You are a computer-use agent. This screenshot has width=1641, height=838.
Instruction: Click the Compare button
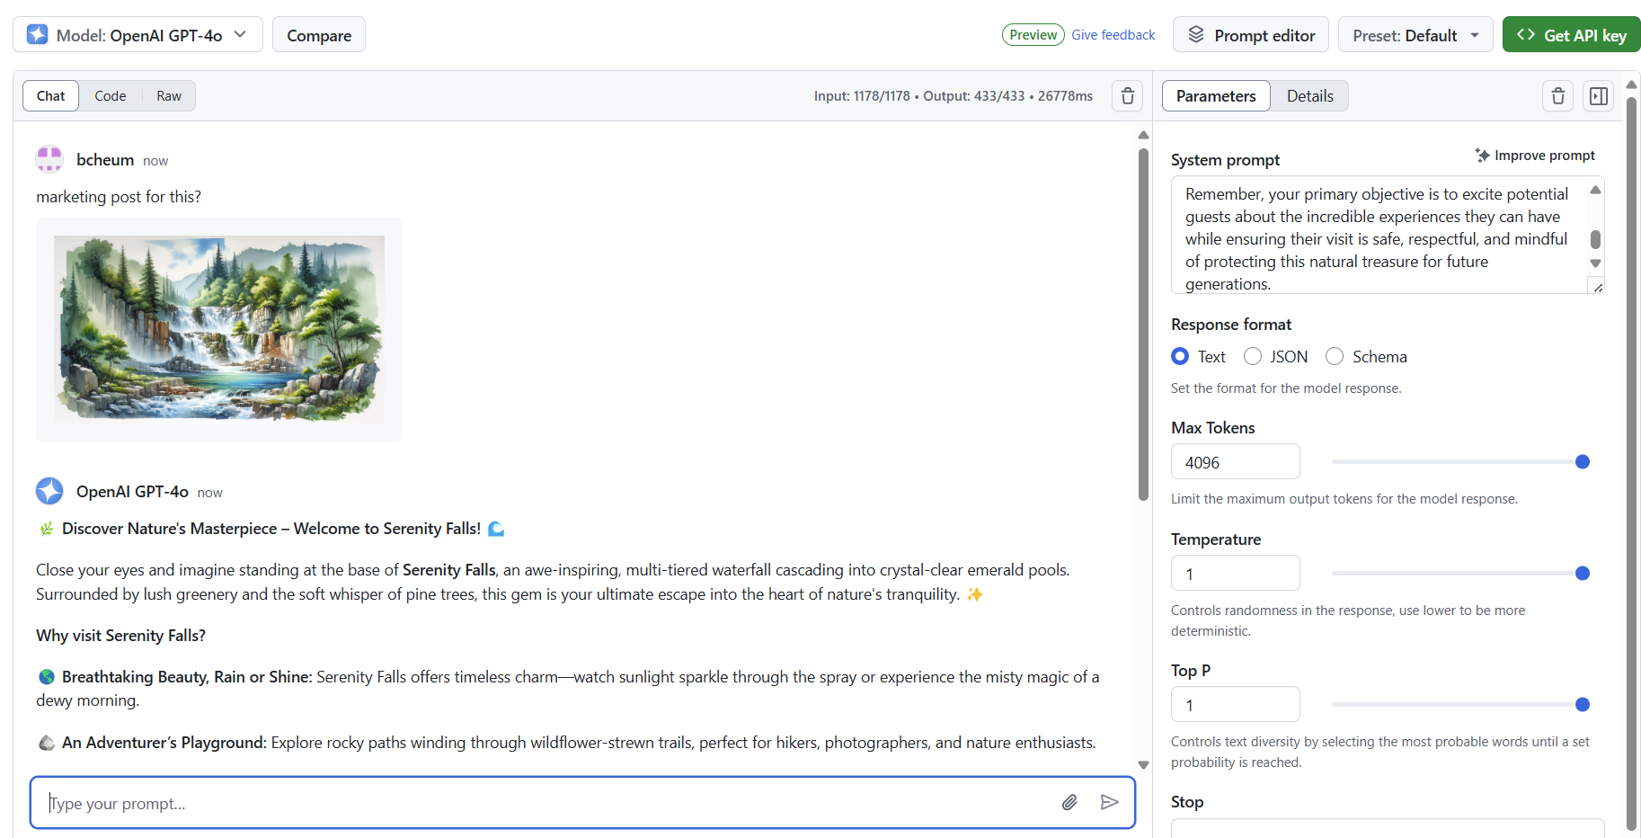[x=319, y=35]
